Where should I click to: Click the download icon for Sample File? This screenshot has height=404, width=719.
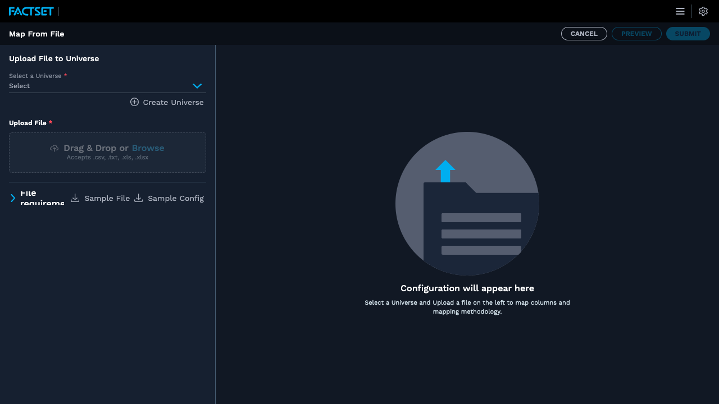coord(75,198)
